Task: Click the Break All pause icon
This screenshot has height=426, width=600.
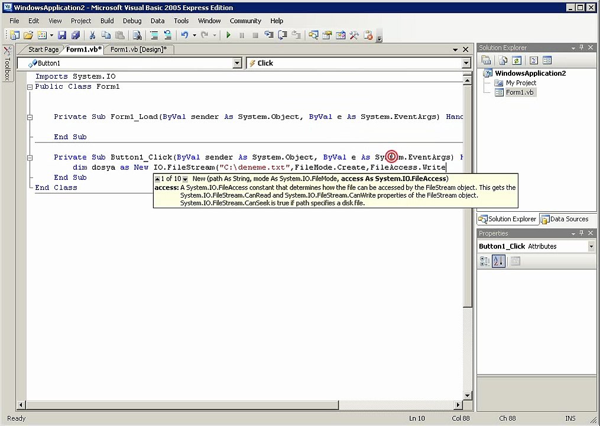Action: (x=242, y=35)
